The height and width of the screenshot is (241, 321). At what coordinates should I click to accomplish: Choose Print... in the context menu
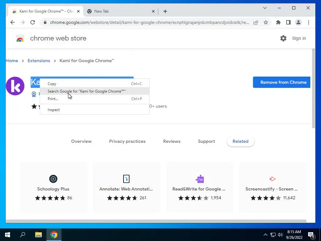[x=95, y=99]
